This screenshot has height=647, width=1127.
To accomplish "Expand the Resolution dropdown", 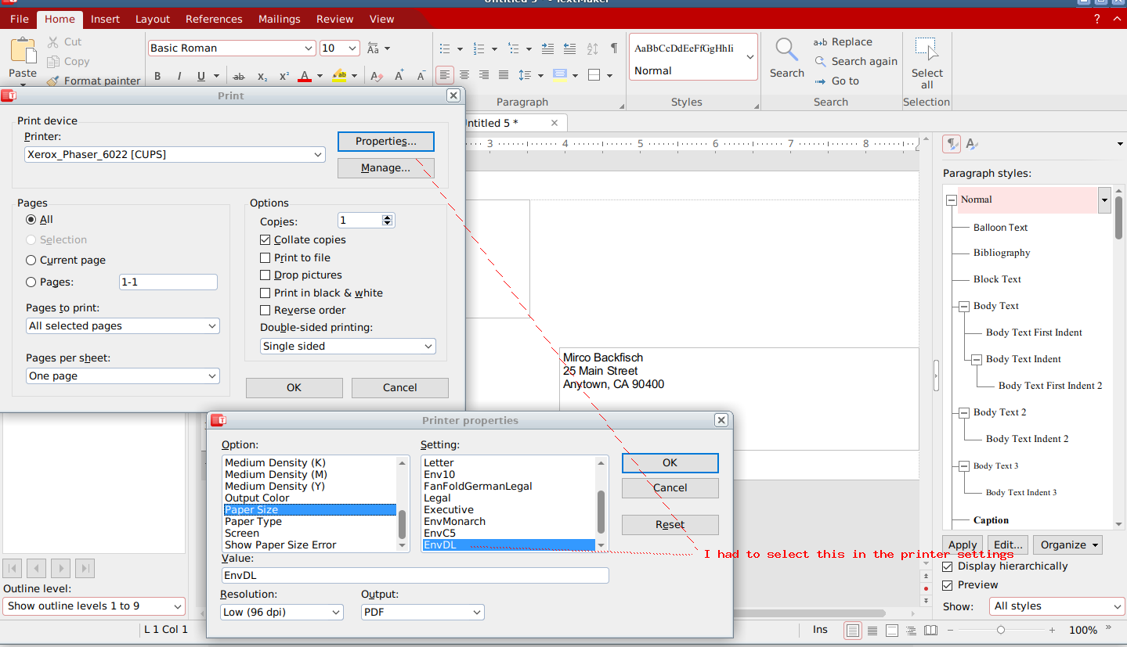I will click(282, 612).
